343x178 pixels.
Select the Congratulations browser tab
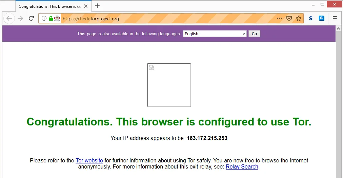(53, 6)
